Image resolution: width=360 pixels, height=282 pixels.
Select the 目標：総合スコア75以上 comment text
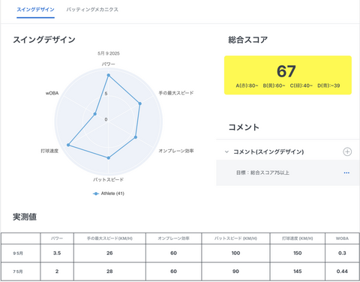point(262,172)
